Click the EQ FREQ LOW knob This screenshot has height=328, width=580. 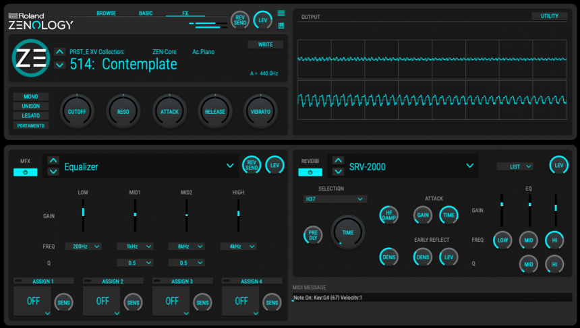[x=502, y=240]
